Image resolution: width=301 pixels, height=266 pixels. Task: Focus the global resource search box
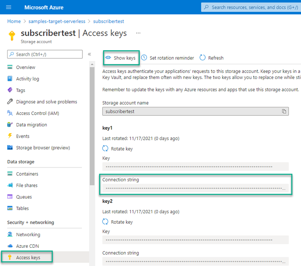[x=251, y=7]
